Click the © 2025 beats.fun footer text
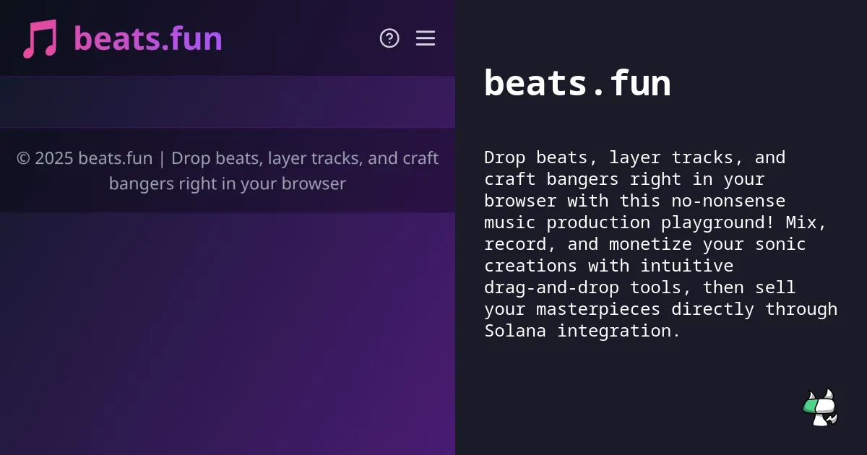The width and height of the screenshot is (867, 455). 228,170
